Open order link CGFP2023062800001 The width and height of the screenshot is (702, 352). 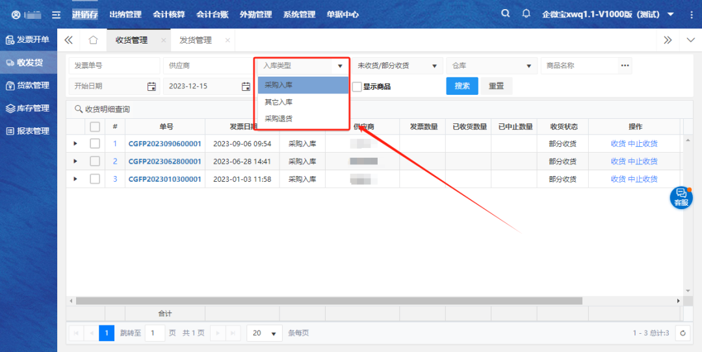coord(164,161)
